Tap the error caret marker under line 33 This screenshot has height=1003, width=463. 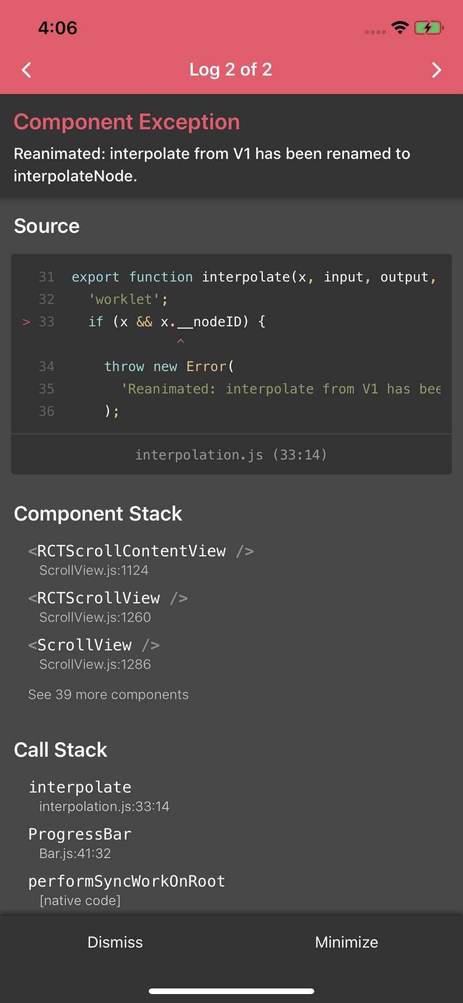point(180,341)
